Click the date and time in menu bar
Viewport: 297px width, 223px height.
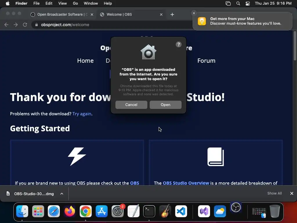coord(273,3)
